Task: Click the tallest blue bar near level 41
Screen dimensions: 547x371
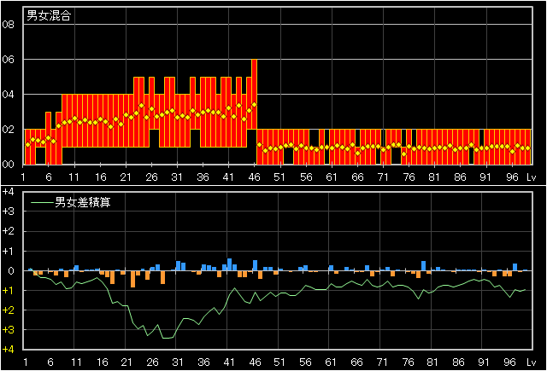Action: tap(229, 264)
